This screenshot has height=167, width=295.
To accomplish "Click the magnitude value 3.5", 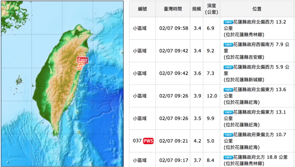I will click(198, 118).
